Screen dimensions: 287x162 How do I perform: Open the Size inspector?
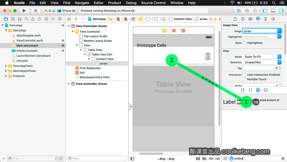pos(266,19)
